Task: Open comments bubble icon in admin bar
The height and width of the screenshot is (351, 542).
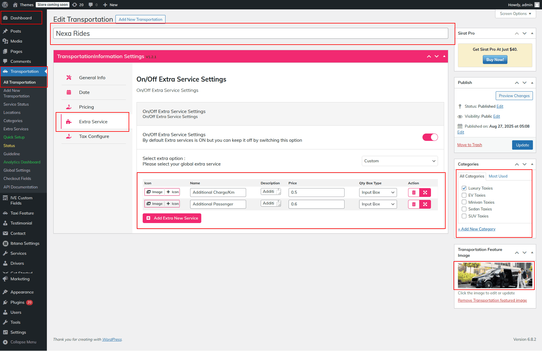Action: pyautogui.click(x=93, y=5)
